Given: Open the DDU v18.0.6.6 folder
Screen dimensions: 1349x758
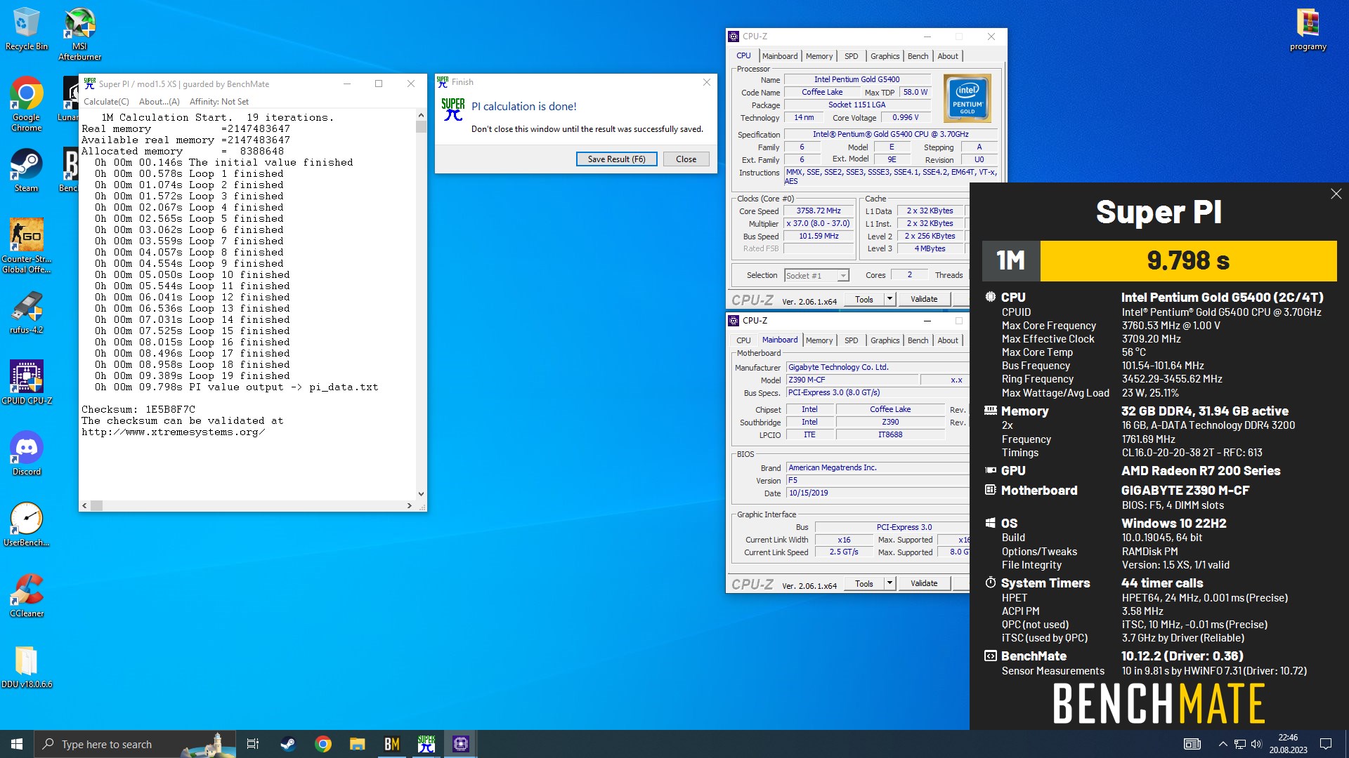Looking at the screenshot, I should point(26,667).
